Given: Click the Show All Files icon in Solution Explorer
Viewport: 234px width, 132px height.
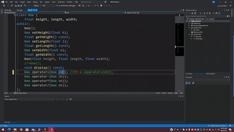Looking at the screenshot, I should tap(210, 13).
